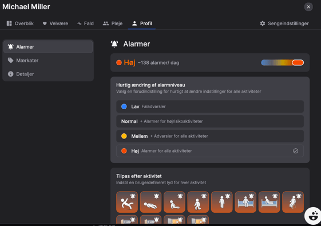Select the falling person activity tile
Image resolution: width=321 pixels, height=226 pixels.
(127, 202)
